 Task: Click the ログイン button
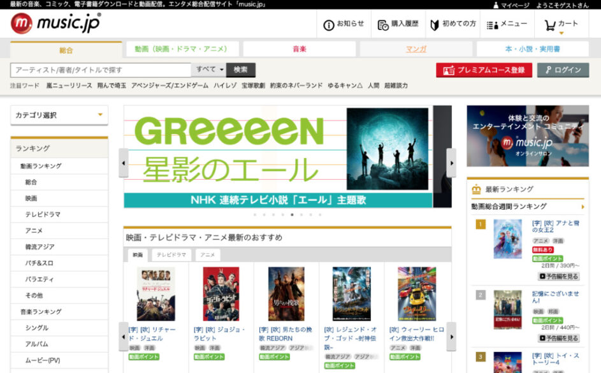click(563, 70)
